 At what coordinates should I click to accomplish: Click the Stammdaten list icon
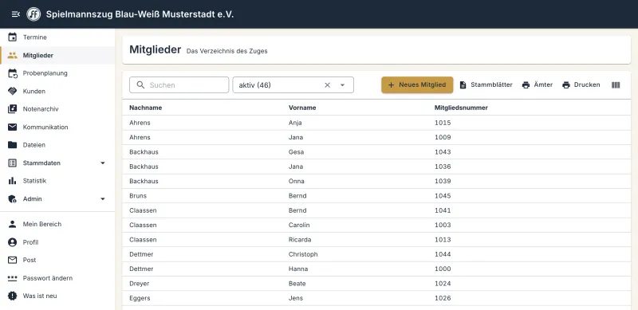click(x=13, y=163)
